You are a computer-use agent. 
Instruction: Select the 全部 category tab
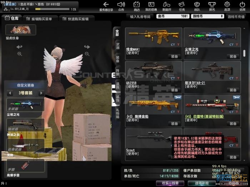point(117,33)
